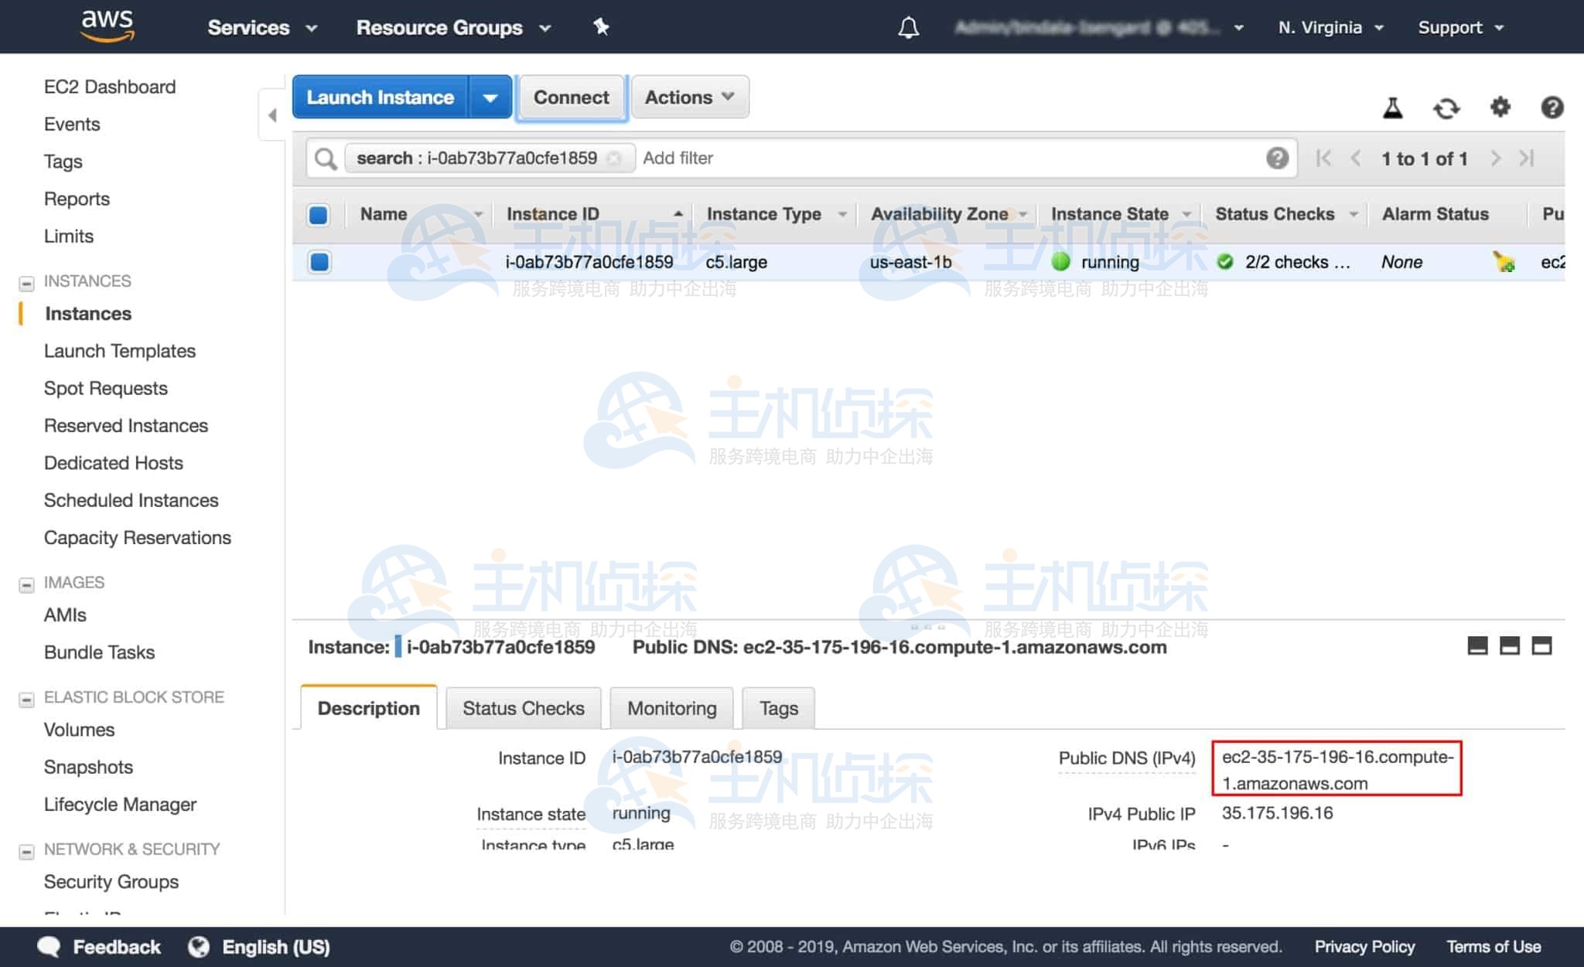Uncheck the i-0ab73b77a0cfe1859 instance row checkbox

coord(318,262)
